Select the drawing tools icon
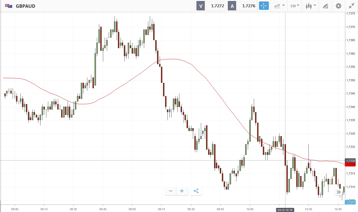358x212 pixels. 325,6
